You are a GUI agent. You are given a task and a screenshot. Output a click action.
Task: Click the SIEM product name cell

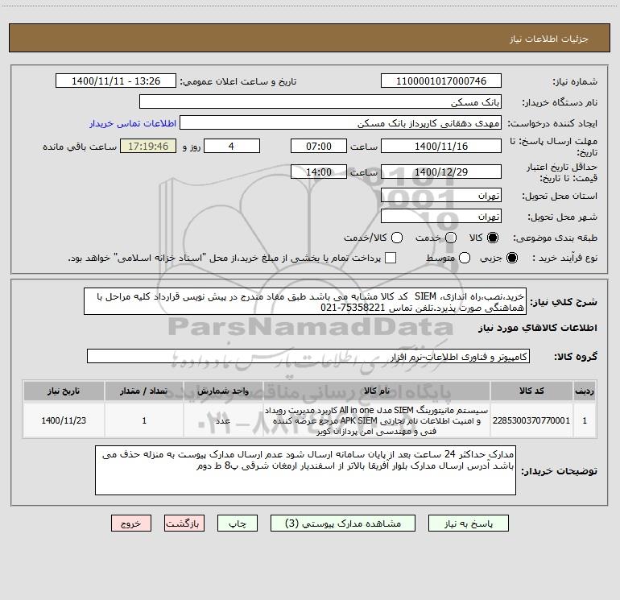[377, 420]
